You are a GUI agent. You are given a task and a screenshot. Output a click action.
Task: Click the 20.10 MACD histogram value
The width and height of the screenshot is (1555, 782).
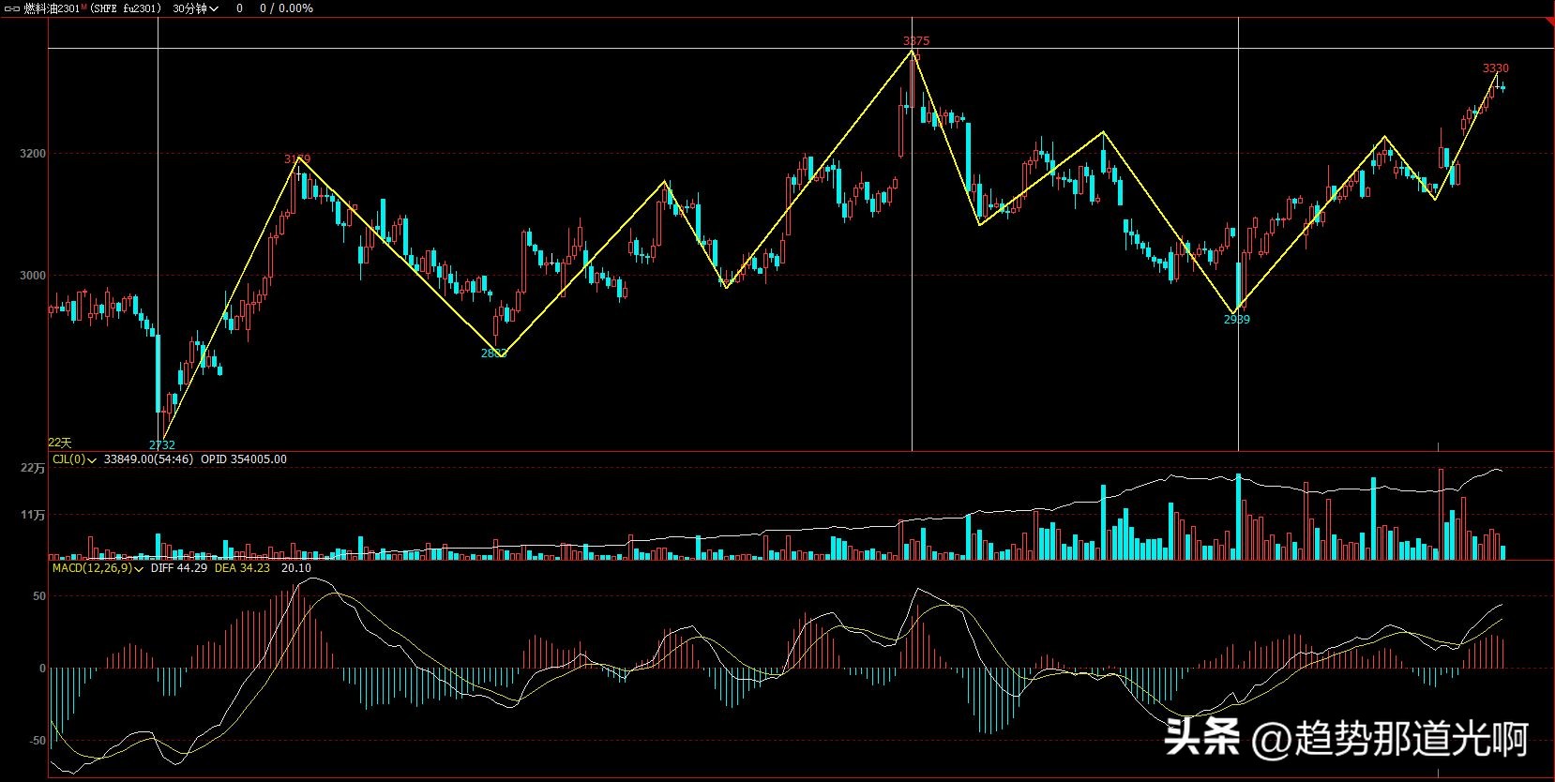[296, 568]
